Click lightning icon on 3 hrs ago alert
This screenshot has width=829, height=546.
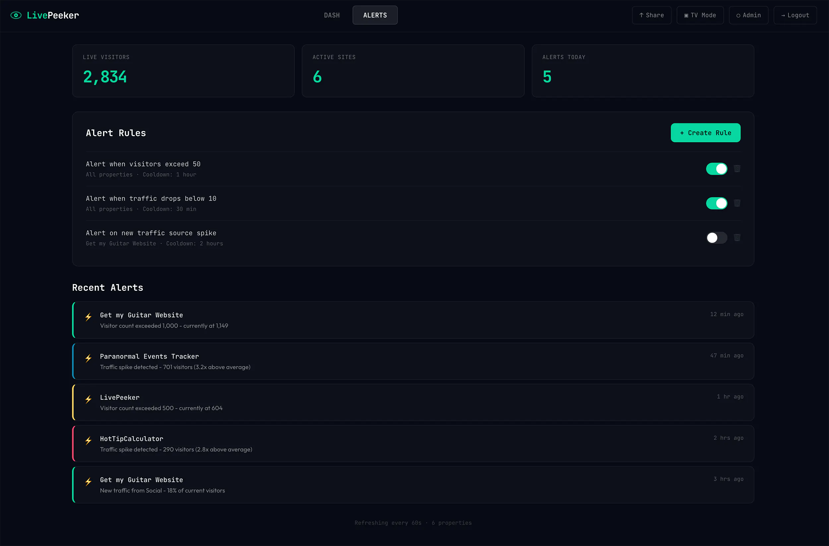coord(89,481)
